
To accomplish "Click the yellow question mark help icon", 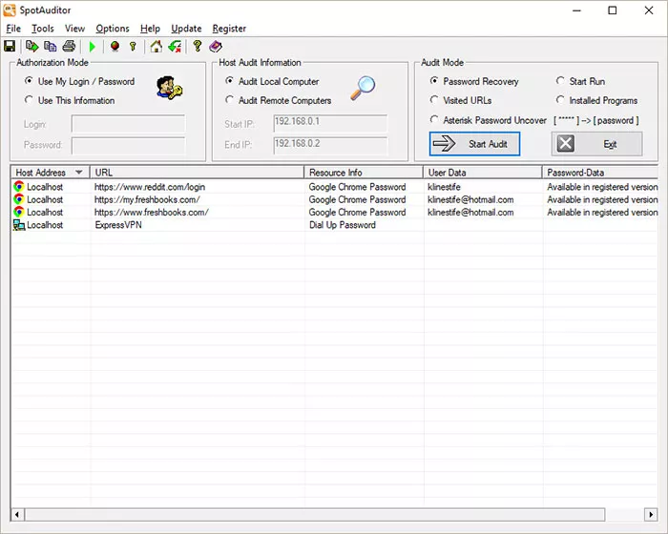I will [x=197, y=46].
